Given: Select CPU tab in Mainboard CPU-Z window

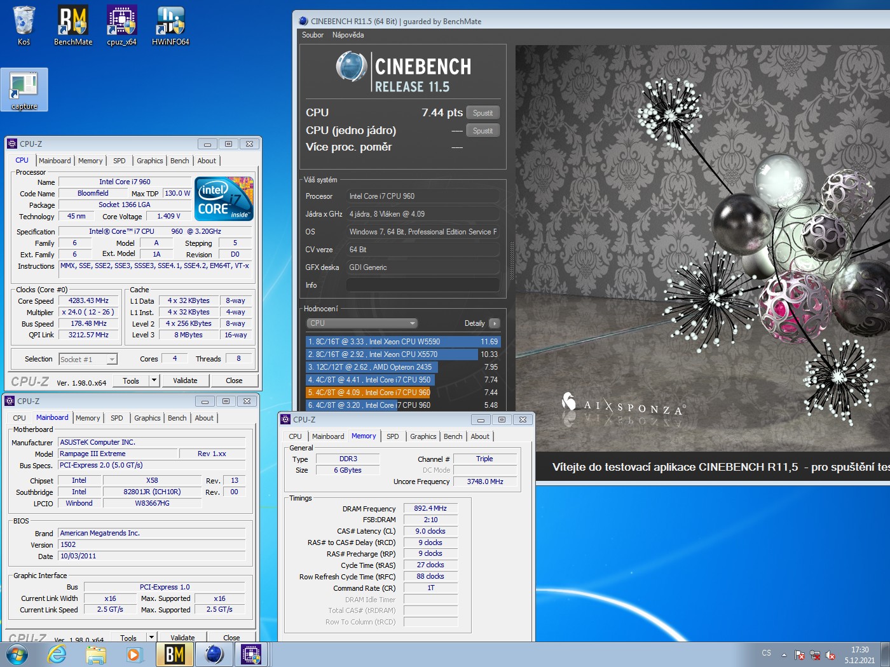Looking at the screenshot, I should [x=20, y=418].
